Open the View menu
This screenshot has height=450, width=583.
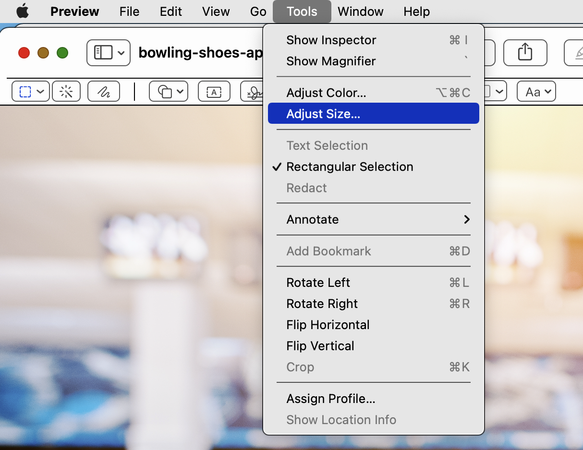point(216,11)
